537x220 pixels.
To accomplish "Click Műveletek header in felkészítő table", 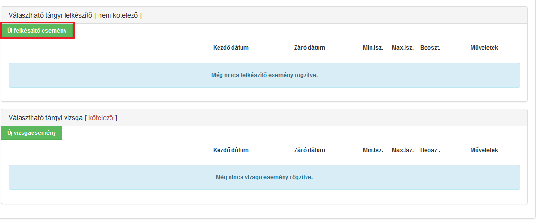I will pyautogui.click(x=484, y=48).
